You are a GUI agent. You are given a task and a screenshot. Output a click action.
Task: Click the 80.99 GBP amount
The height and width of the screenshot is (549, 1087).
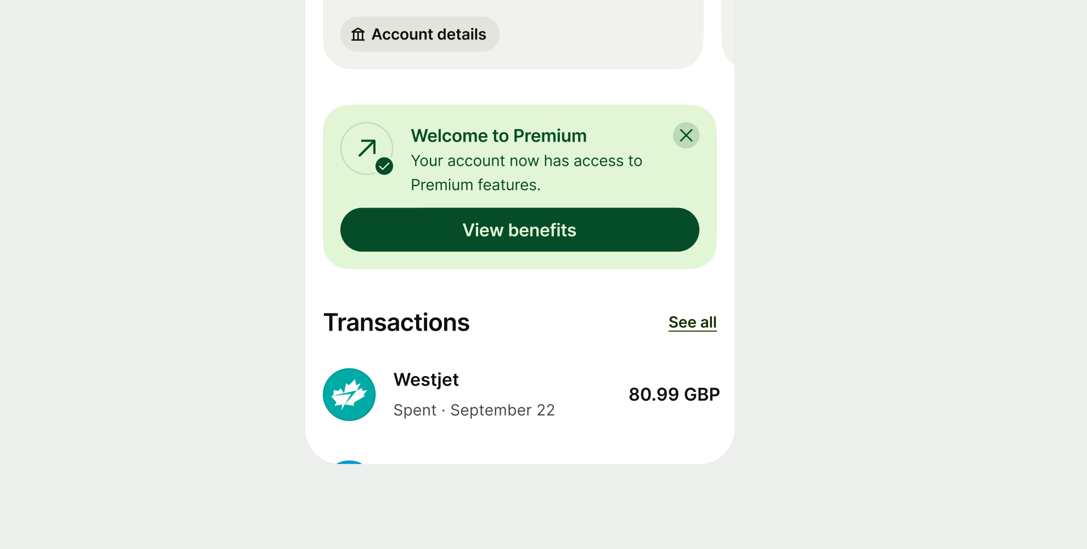coord(674,394)
